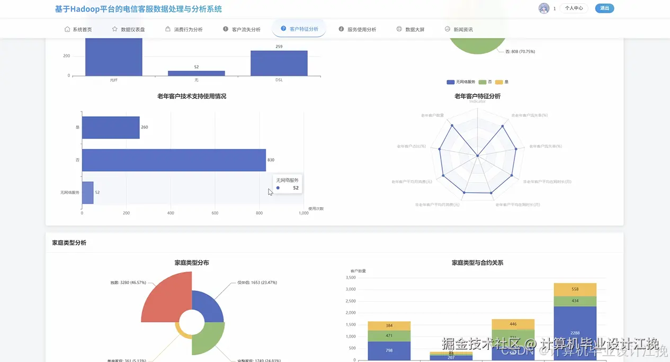The width and height of the screenshot is (670, 362).
Task: Click the axis label 客户数量
Action: 358,271
